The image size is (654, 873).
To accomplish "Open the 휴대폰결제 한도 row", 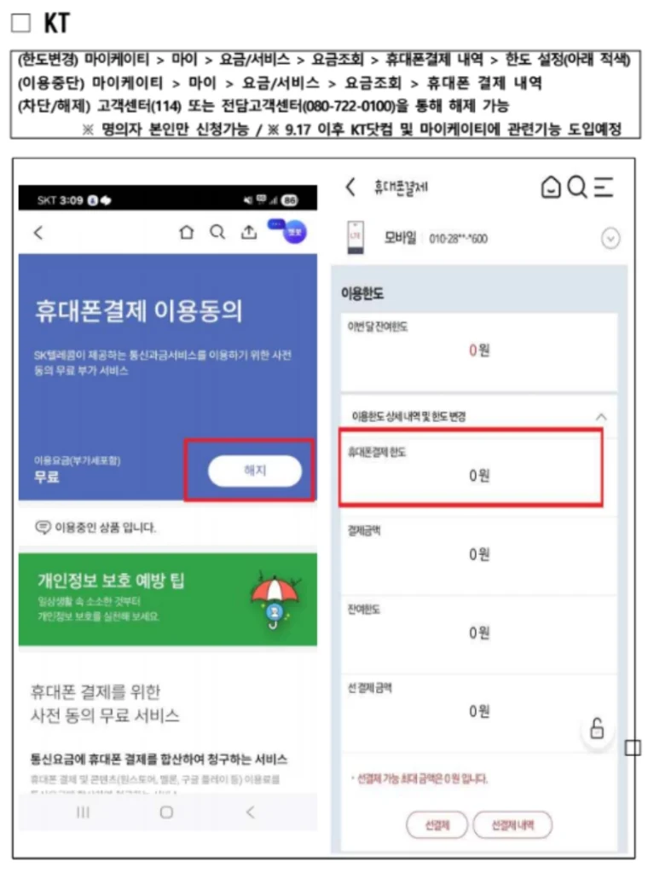I will click(x=472, y=467).
